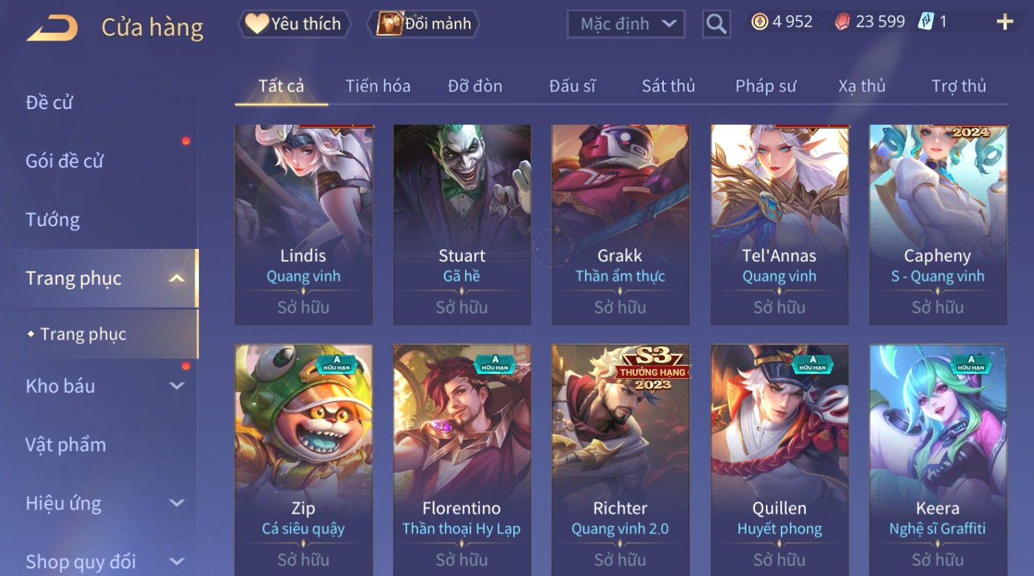Tap the blue voucher ticket icon
The width and height of the screenshot is (1034, 576).
[926, 22]
